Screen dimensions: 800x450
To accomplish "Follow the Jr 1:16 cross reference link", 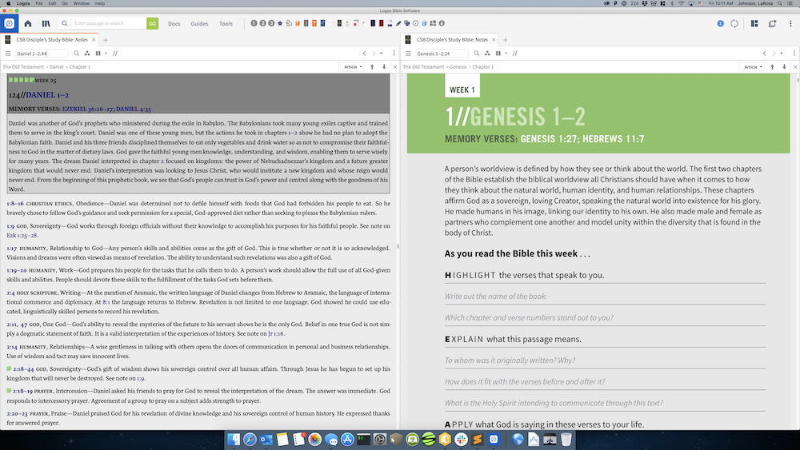I will pos(275,334).
